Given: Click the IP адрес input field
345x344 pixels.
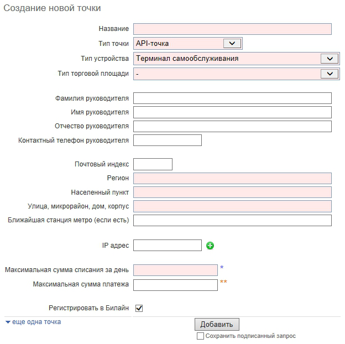Looking at the screenshot, I should click(168, 246).
